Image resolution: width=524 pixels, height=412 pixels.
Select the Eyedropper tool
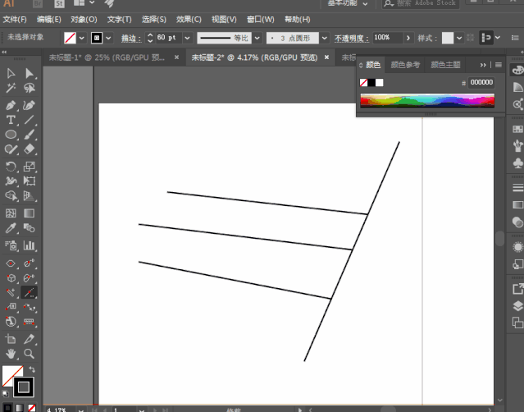pos(11,228)
